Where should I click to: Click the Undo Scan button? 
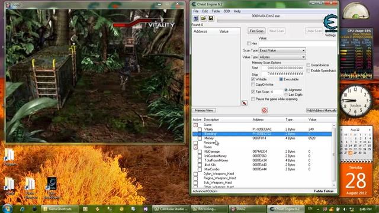(x=314, y=31)
